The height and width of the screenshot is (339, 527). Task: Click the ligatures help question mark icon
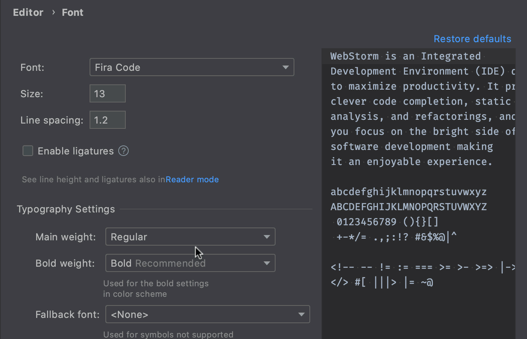coord(123,151)
